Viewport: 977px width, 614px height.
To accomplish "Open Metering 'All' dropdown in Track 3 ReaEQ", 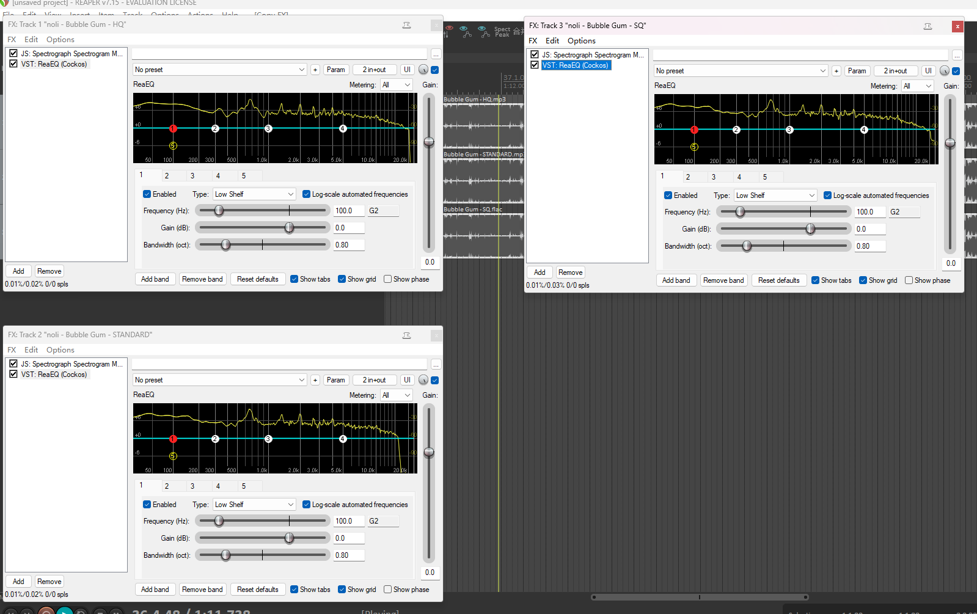I will (x=918, y=86).
